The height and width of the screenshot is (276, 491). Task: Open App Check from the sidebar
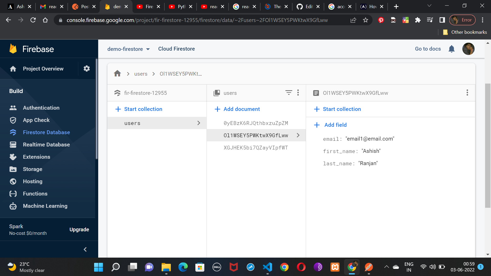[36, 120]
